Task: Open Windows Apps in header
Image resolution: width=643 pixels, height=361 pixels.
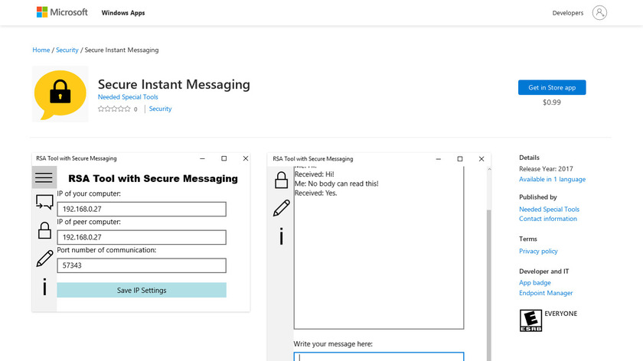Action: 123,13
